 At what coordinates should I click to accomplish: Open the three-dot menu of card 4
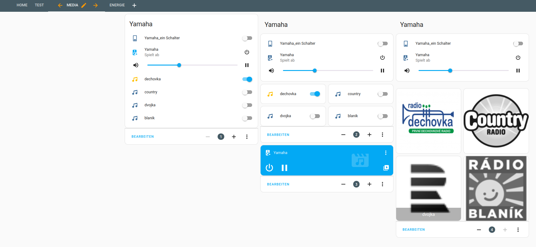518,230
